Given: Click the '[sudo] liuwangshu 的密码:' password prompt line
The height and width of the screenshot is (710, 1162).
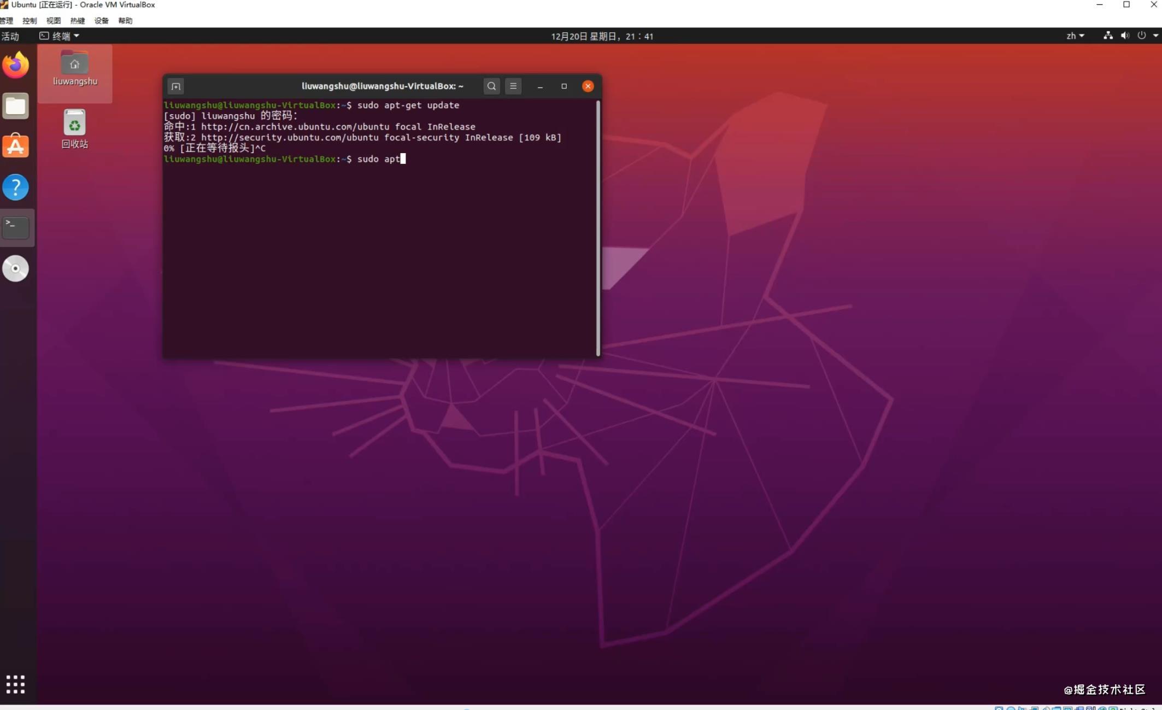Looking at the screenshot, I should (231, 116).
